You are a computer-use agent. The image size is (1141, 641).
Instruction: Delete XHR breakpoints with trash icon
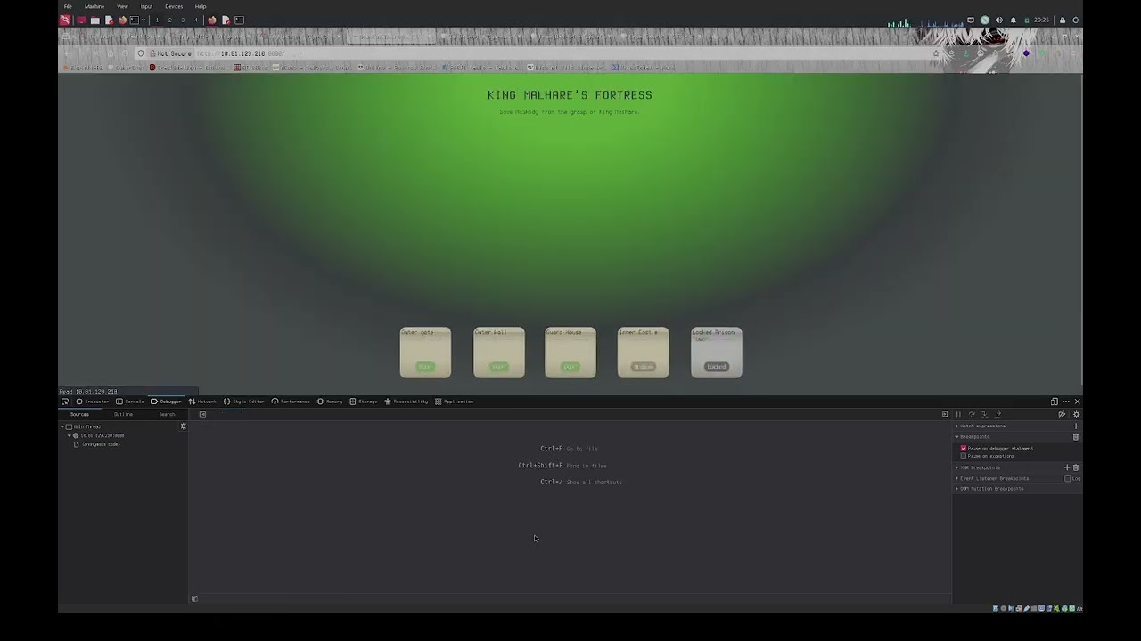point(1076,467)
